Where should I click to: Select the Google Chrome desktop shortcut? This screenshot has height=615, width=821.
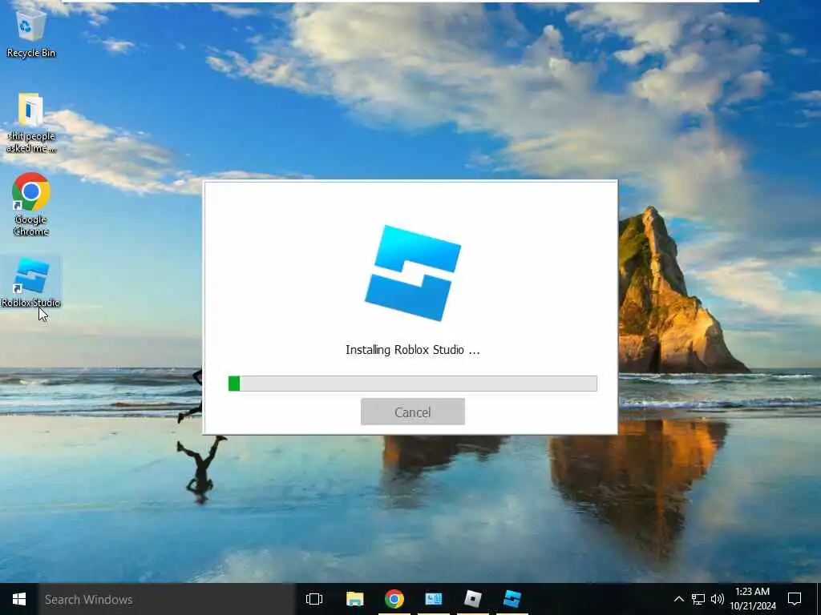coord(31,204)
